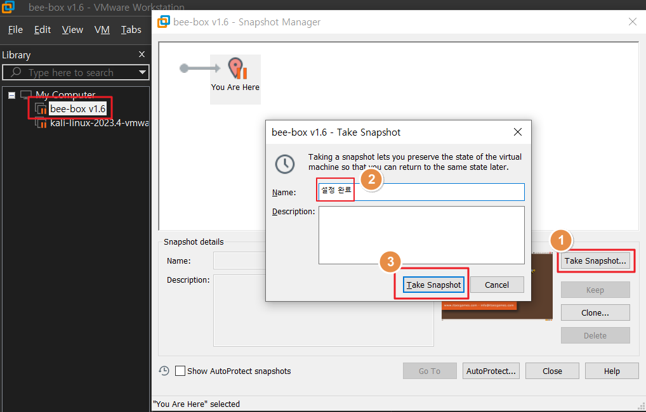Image resolution: width=646 pixels, height=412 pixels.
Task: Open the Tabs menu
Action: 131,30
